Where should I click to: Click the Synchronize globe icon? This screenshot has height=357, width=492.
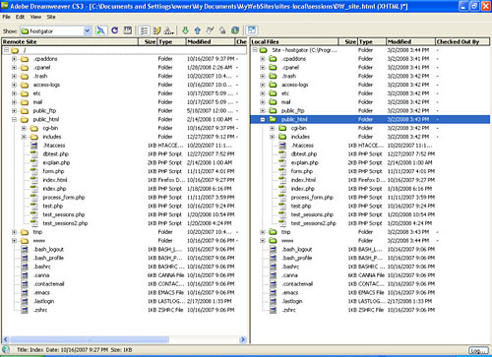[x=235, y=30]
